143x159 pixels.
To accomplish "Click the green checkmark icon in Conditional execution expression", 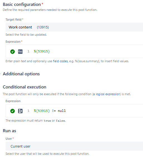I will click(13, 111).
